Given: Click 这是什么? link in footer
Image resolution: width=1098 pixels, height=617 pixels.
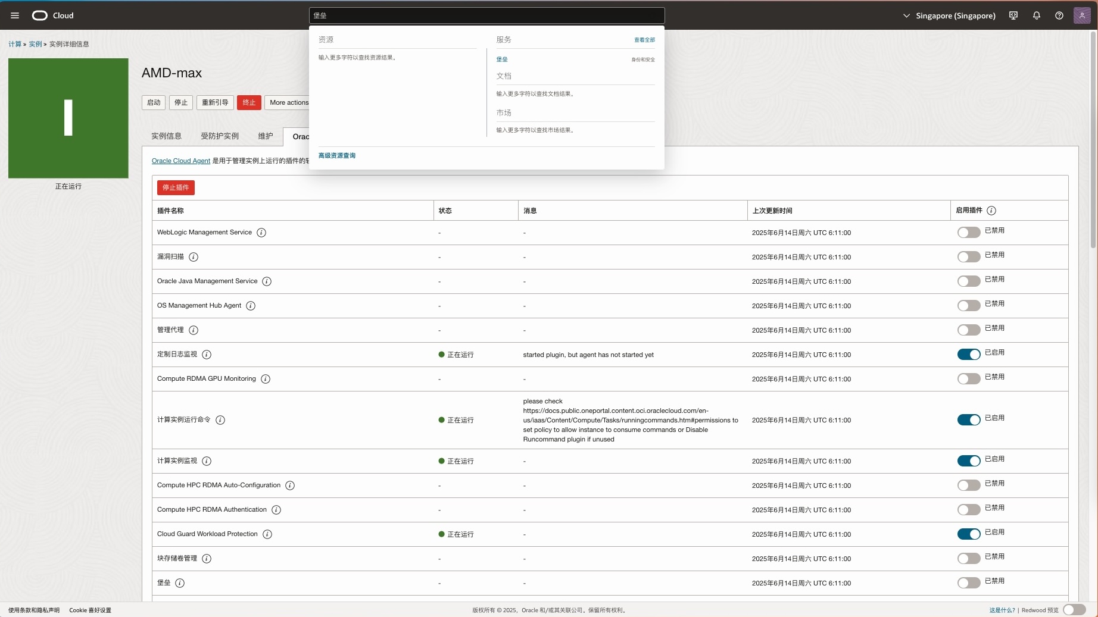Looking at the screenshot, I should pyautogui.click(x=1002, y=610).
